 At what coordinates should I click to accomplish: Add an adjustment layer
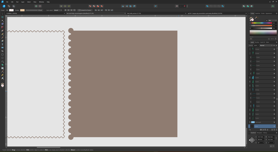point(263,130)
